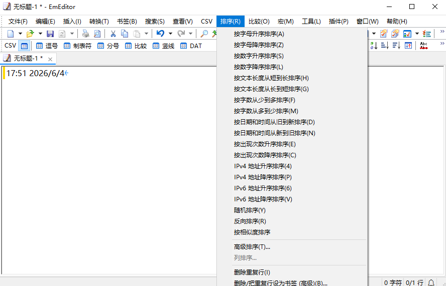446x286 pixels.
Task: Switch to the 无标题-1 document tab
Action: [28, 59]
